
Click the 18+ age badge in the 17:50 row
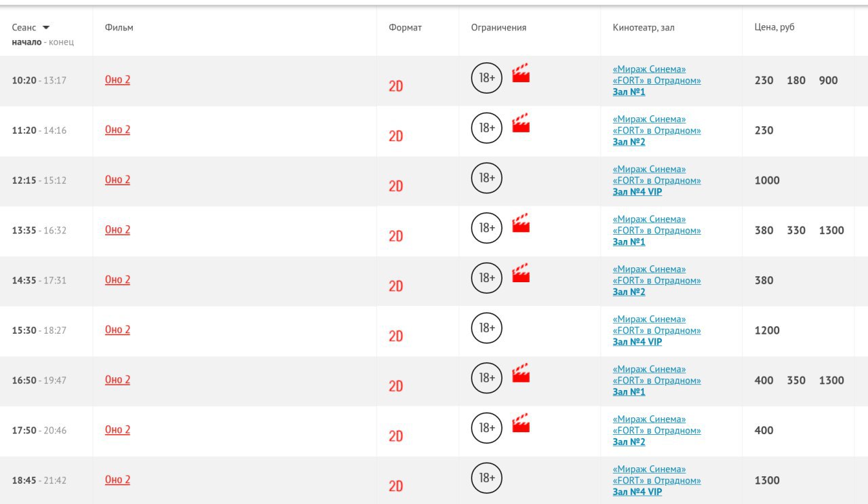(487, 428)
